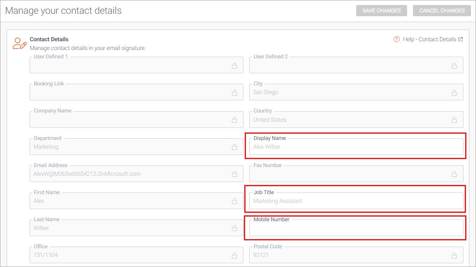Focus the Job Title input field

point(356,201)
